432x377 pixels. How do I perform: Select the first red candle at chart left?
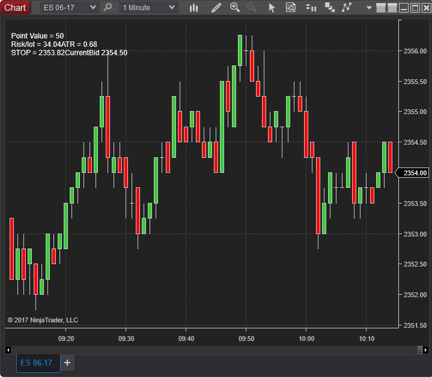11,249
